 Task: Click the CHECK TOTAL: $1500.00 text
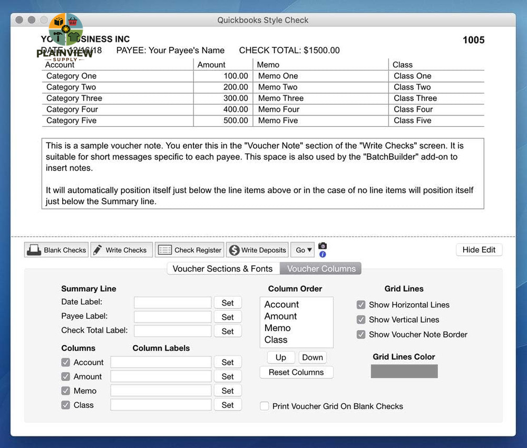click(x=289, y=51)
